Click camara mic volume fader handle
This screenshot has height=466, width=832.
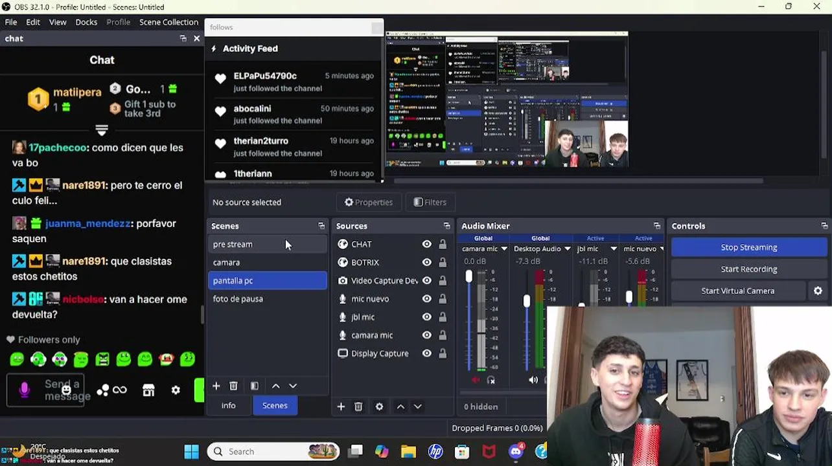(468, 277)
